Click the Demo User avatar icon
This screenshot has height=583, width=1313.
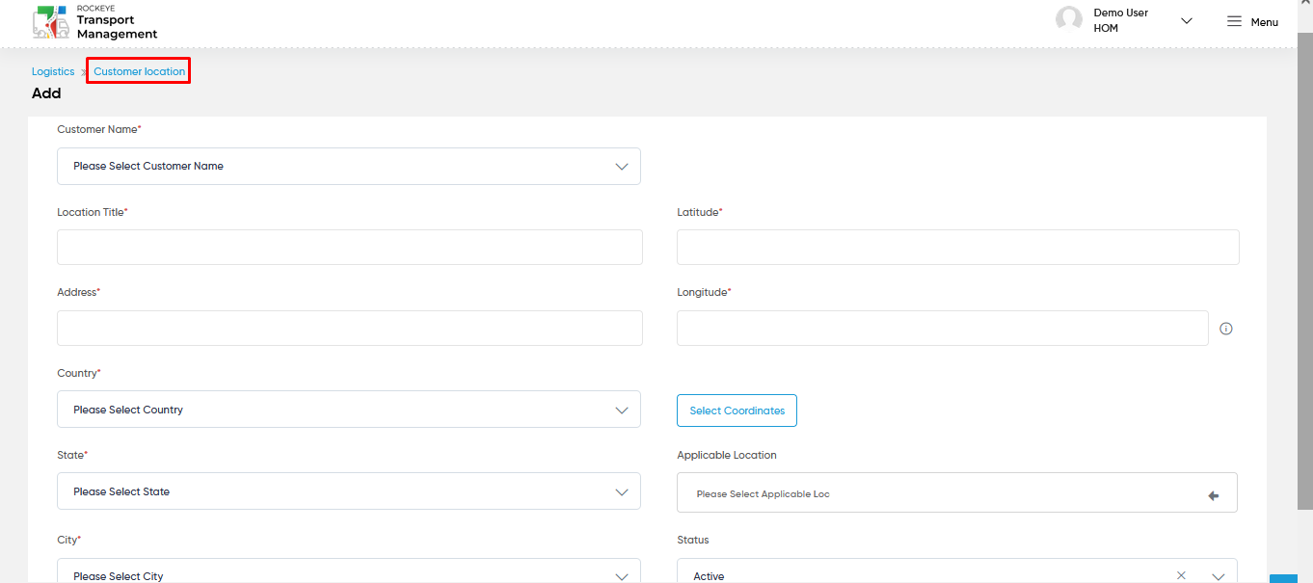[x=1068, y=19]
